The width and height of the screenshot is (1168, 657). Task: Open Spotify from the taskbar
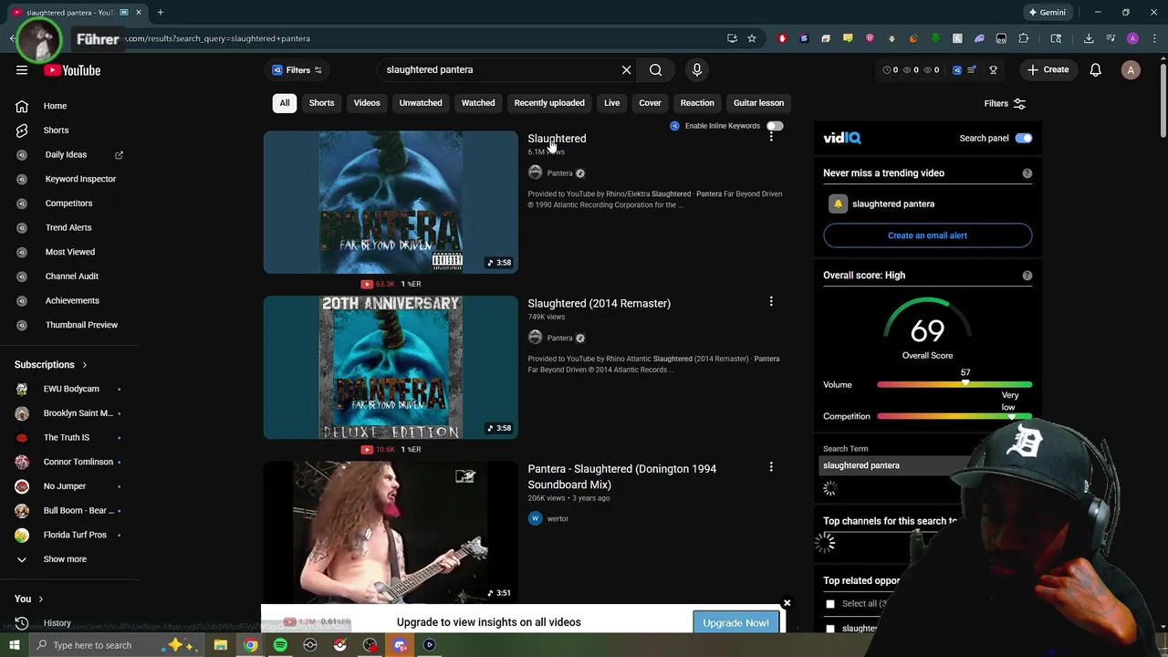coord(280,645)
